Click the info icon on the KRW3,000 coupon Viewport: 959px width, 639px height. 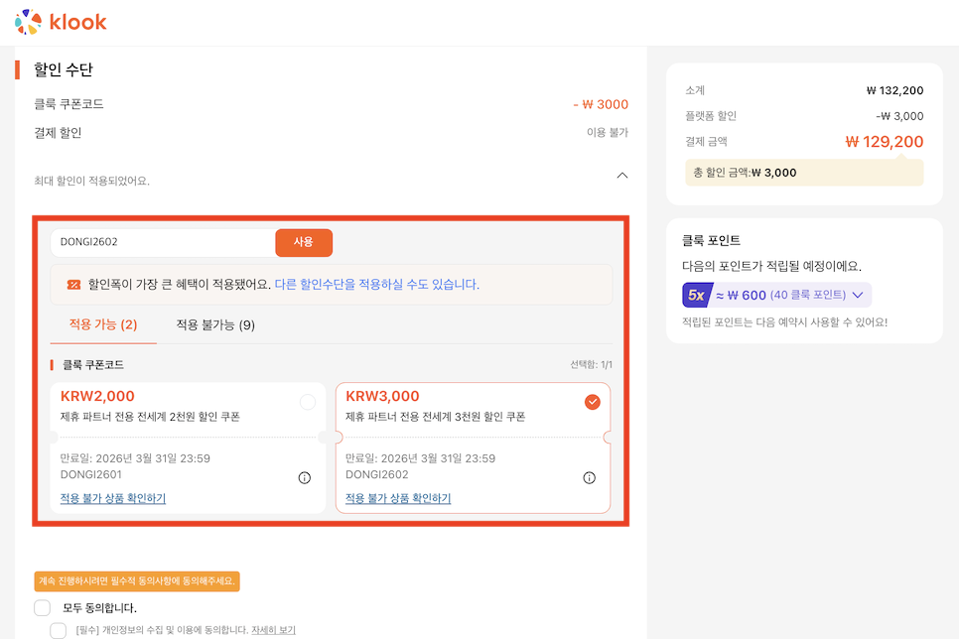pyautogui.click(x=589, y=477)
